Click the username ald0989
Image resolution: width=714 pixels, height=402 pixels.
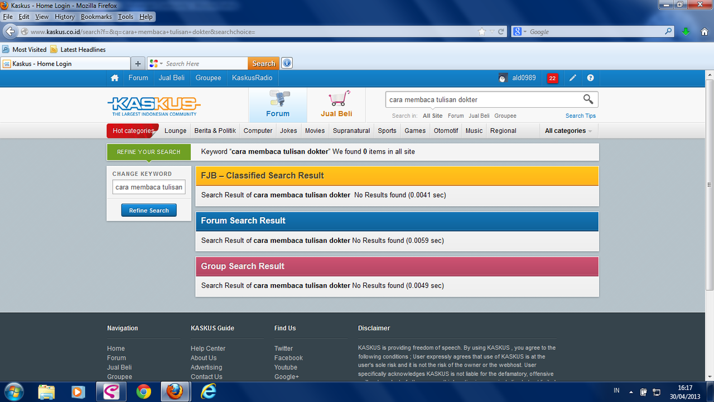point(524,78)
